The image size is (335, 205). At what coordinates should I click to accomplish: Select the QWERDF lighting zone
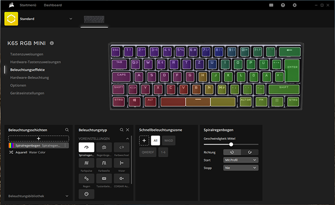[x=148, y=152]
